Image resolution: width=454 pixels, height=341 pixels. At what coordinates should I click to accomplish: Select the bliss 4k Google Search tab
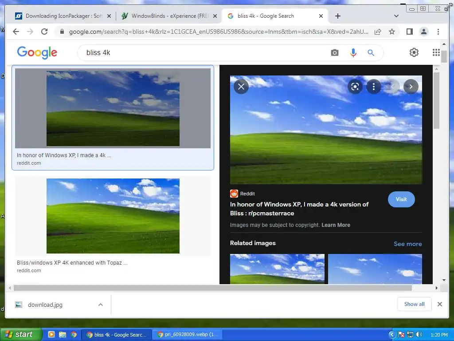274,16
